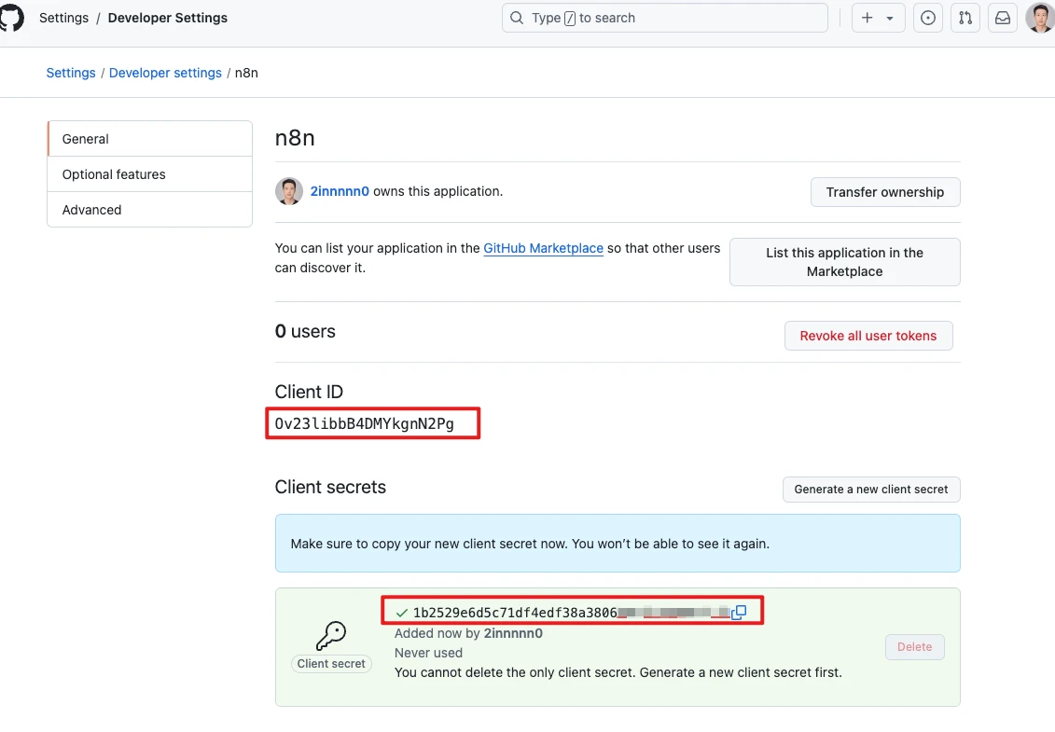The width and height of the screenshot is (1055, 732).
Task: Click the owner avatar beside 2innnnn0
Action: pos(289,191)
